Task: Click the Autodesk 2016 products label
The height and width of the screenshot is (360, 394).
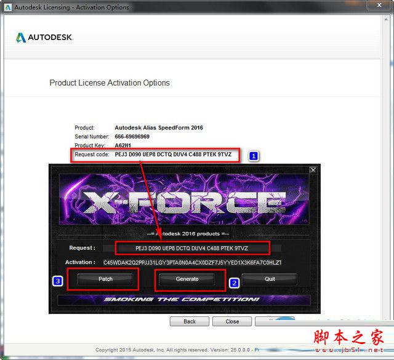Action: click(188, 234)
